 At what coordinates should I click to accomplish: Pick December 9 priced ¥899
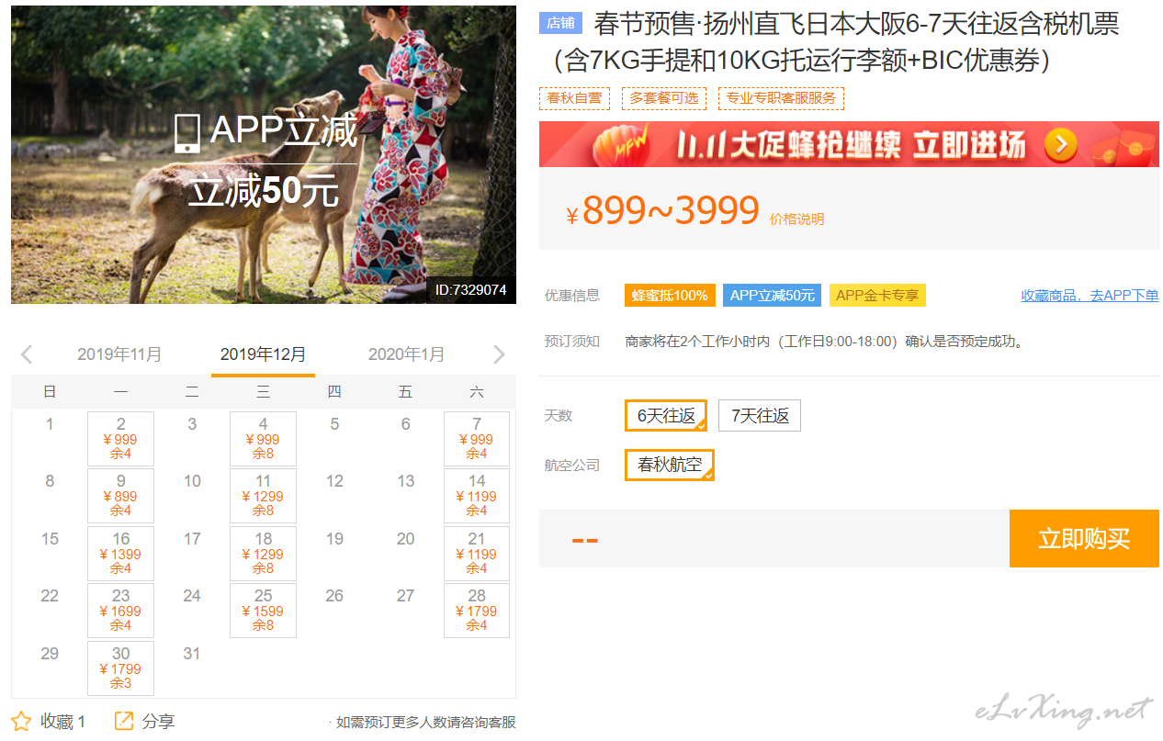[x=120, y=496]
